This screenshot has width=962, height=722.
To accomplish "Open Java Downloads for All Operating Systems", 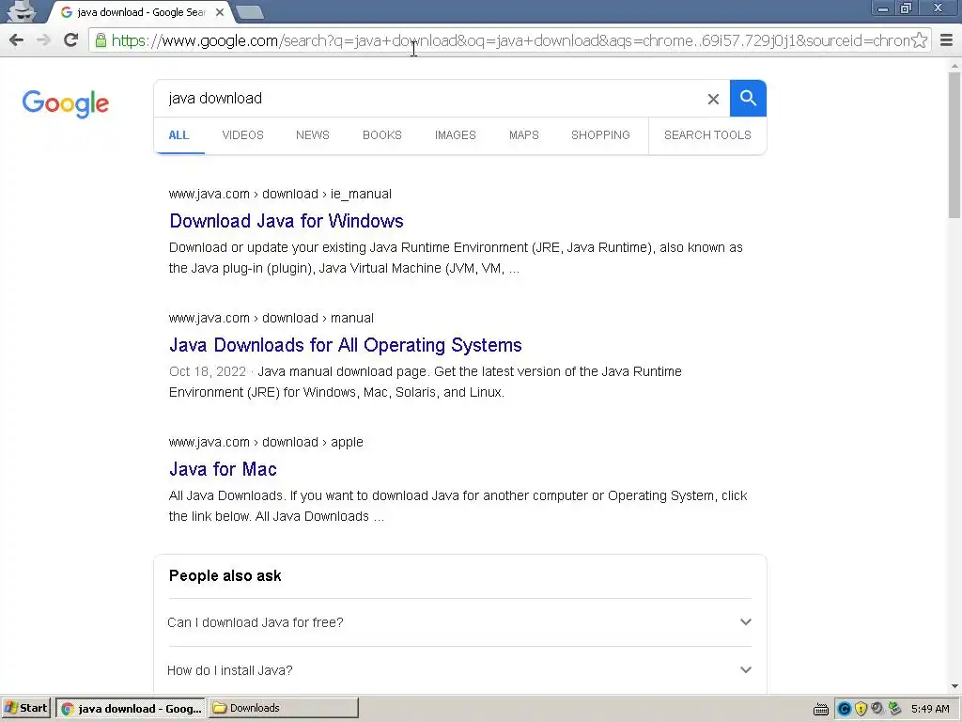I will 346,345.
